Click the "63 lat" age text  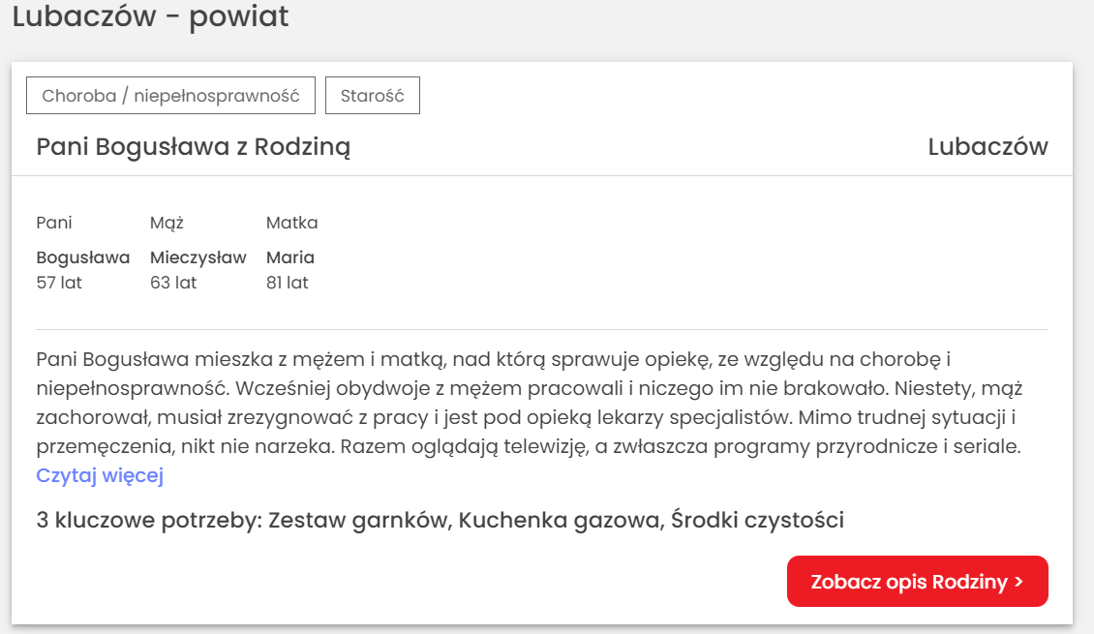[x=173, y=283]
